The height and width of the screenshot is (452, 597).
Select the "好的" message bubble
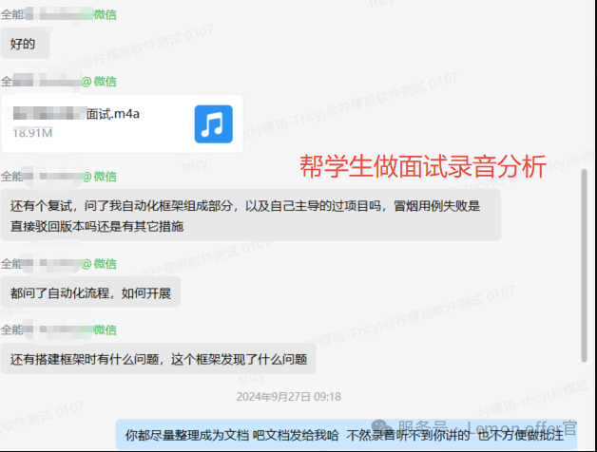(x=25, y=43)
